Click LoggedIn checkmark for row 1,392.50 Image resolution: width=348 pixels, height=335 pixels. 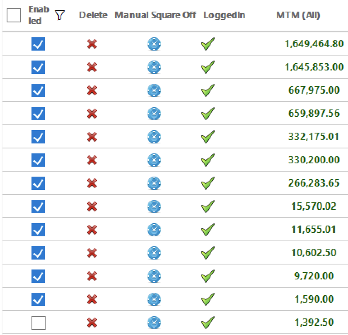pos(208,322)
